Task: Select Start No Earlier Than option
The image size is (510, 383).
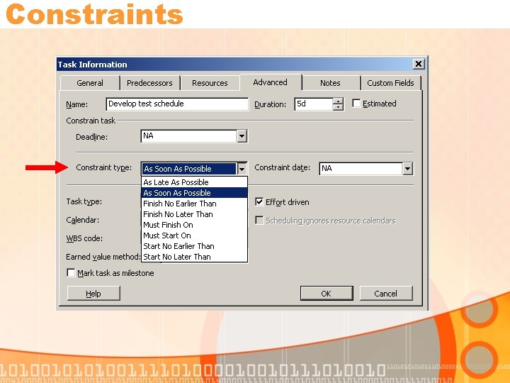Action: pos(194,246)
